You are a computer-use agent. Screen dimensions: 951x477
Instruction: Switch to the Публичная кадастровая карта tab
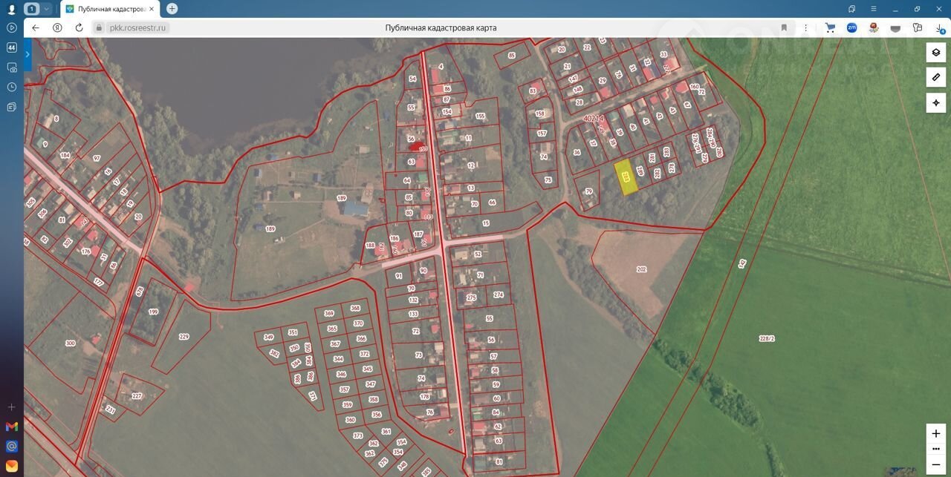(108, 9)
